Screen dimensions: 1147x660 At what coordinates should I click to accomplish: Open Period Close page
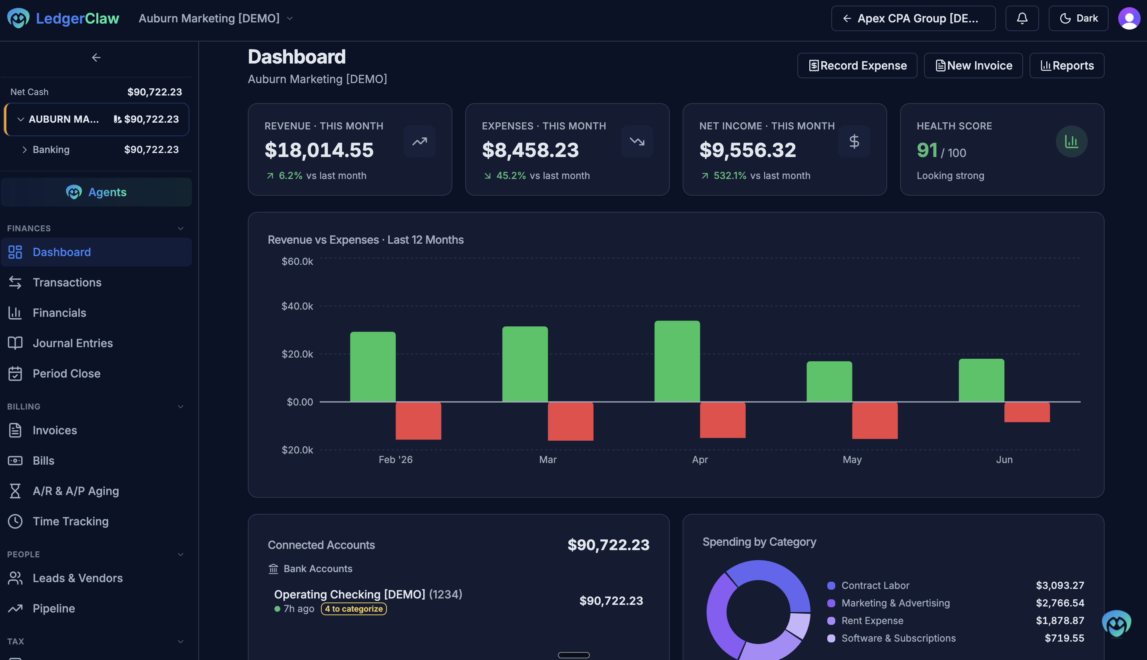coord(96,374)
